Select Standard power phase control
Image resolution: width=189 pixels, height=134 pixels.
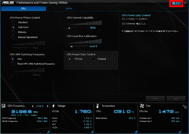pyautogui.click(x=13, y=22)
